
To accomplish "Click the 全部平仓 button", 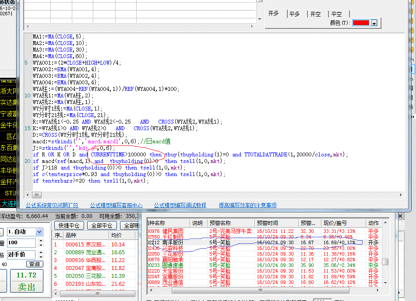I will 102,225.
